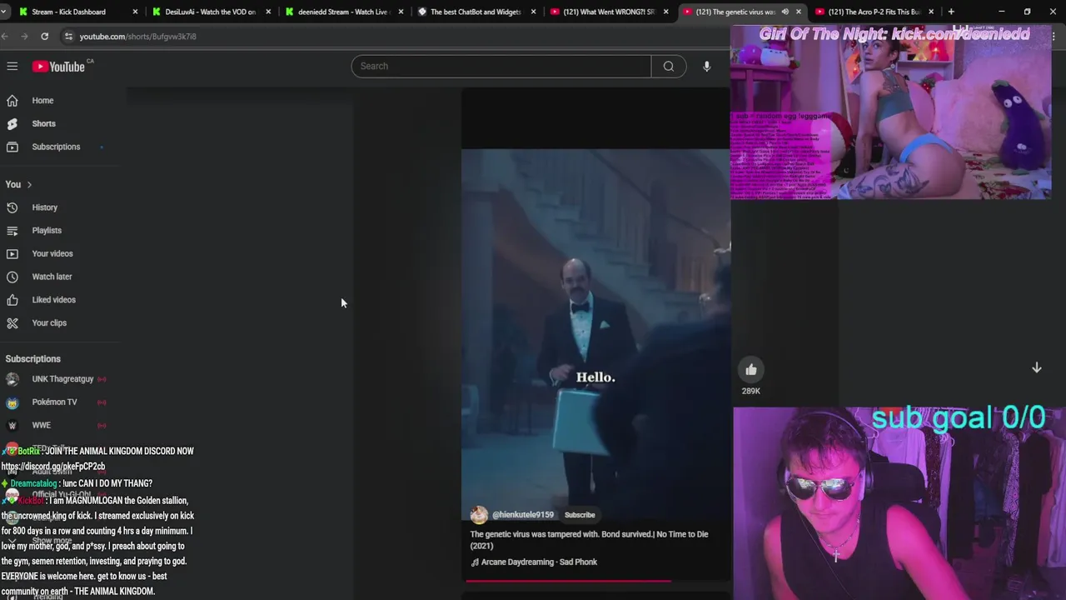
Task: Click in the YouTube search field
Action: pos(501,66)
